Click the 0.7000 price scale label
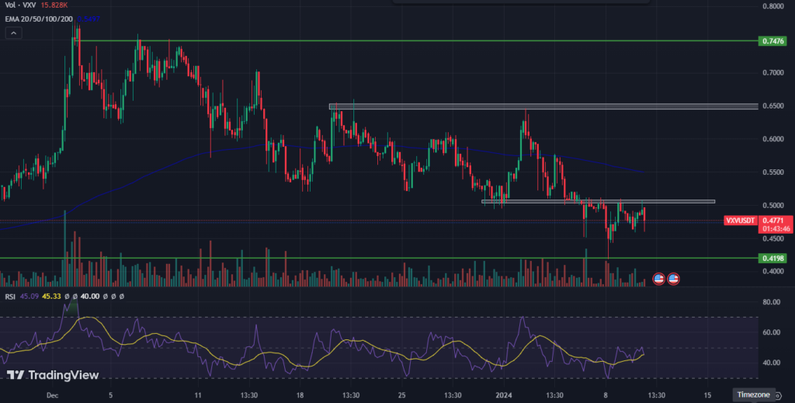Viewport: 795px width, 403px height. click(773, 73)
